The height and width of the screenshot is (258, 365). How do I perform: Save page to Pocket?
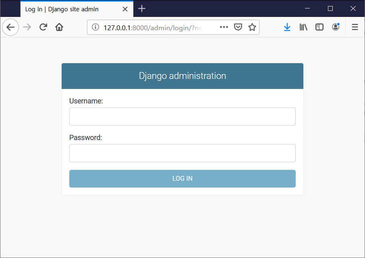pyautogui.click(x=238, y=27)
